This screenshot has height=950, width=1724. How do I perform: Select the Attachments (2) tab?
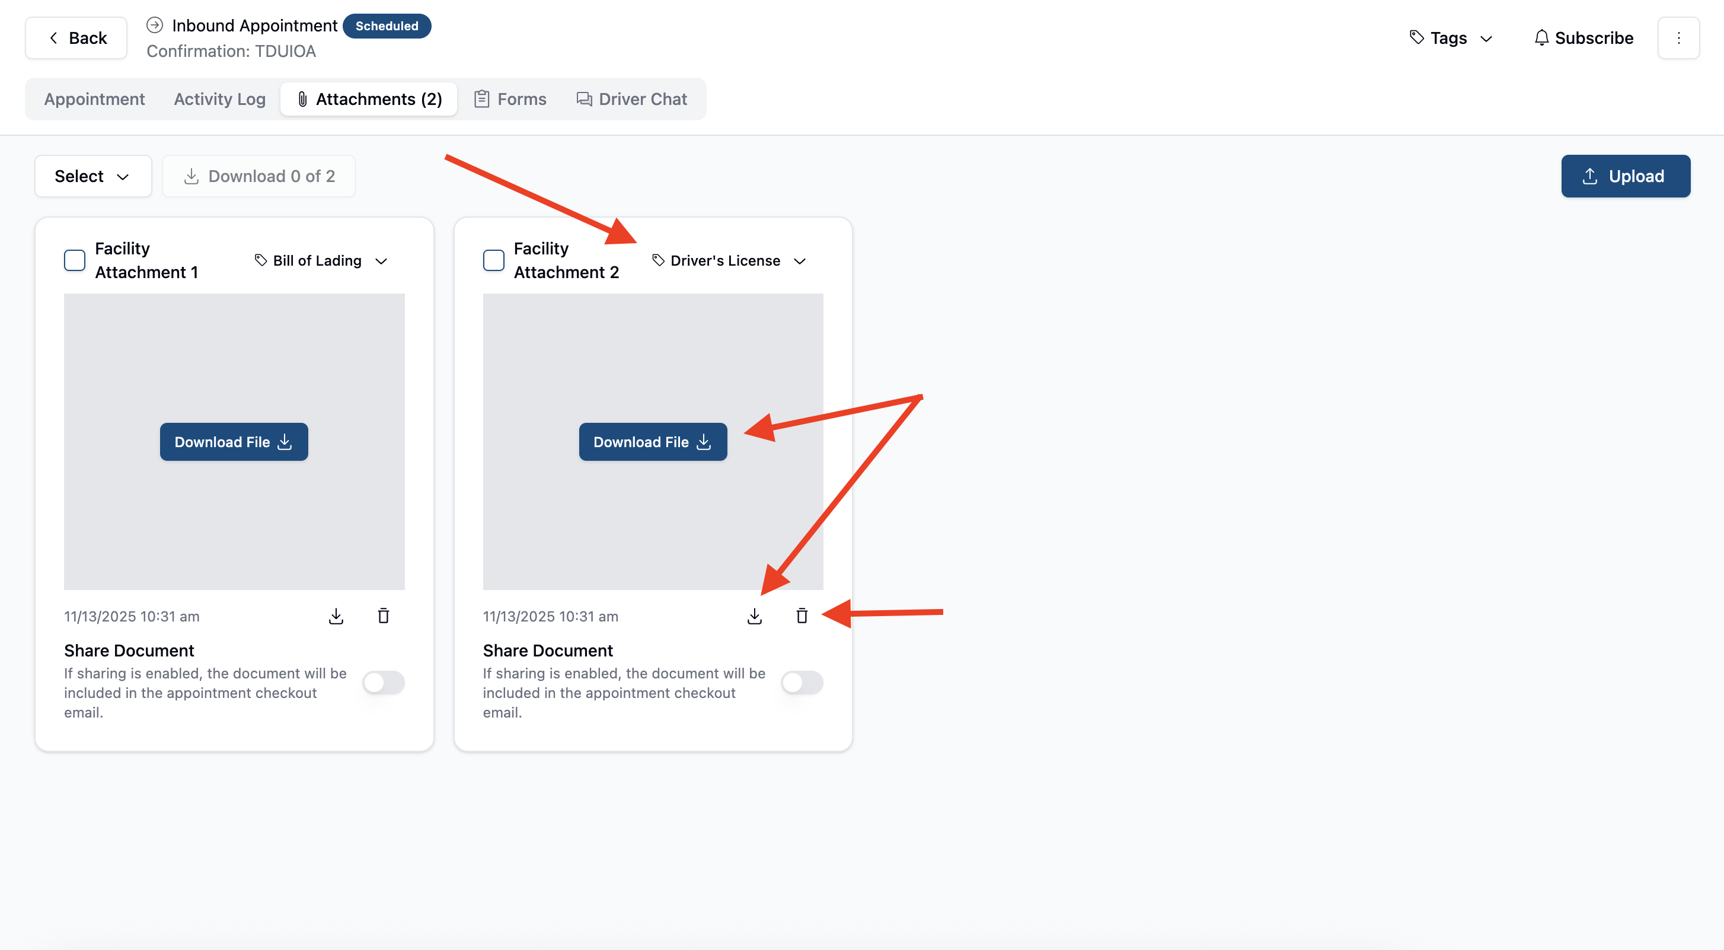369,99
